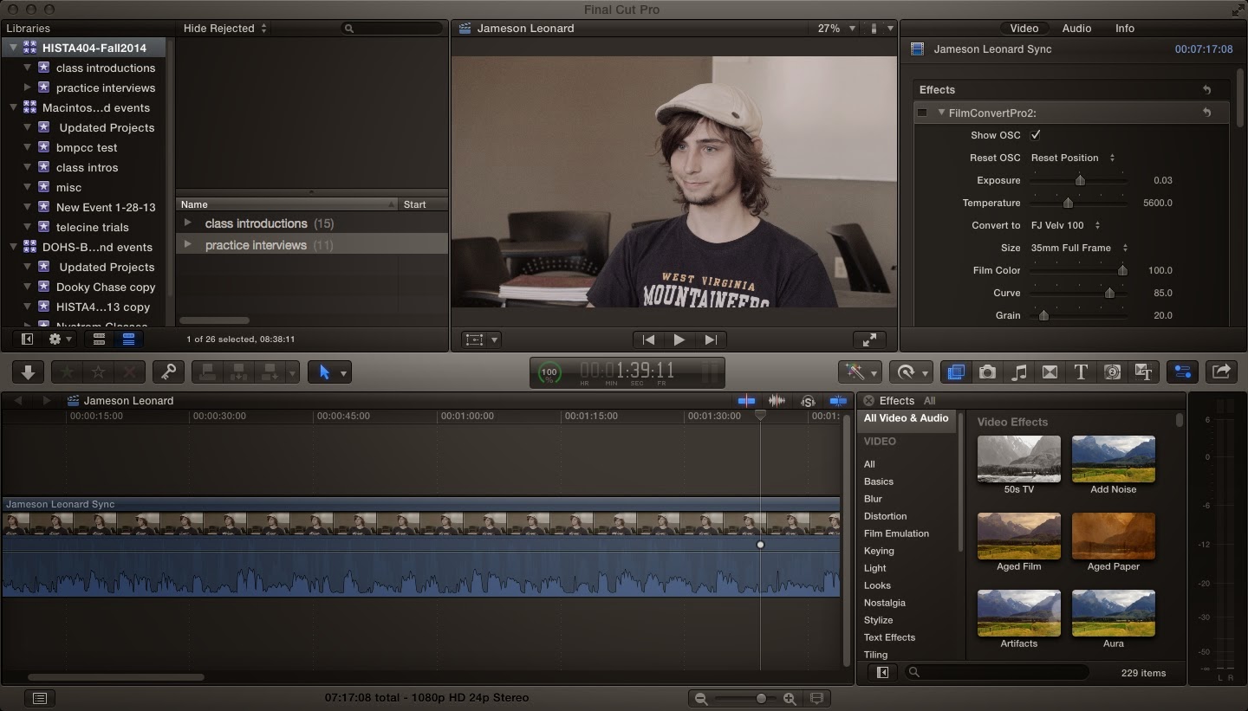Open the Titles browser T icon
The height and width of the screenshot is (711, 1248).
pos(1081,372)
